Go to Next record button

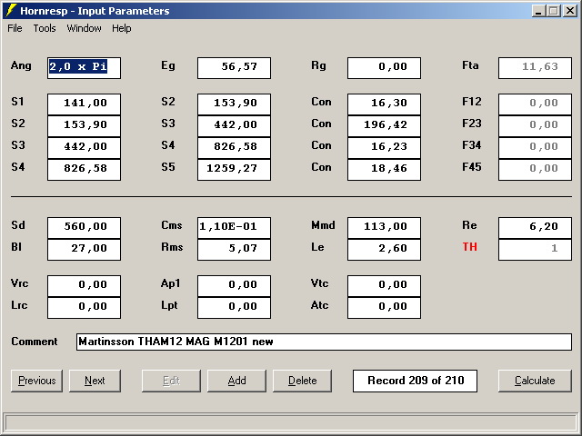(x=95, y=381)
